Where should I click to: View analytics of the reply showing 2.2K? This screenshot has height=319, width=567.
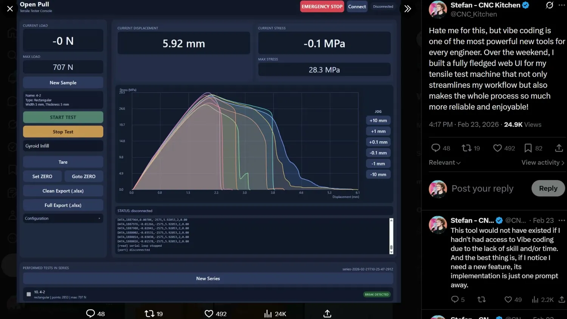(x=535, y=299)
